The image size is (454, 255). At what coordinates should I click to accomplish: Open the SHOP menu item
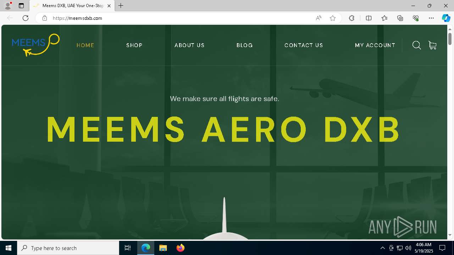[134, 45]
